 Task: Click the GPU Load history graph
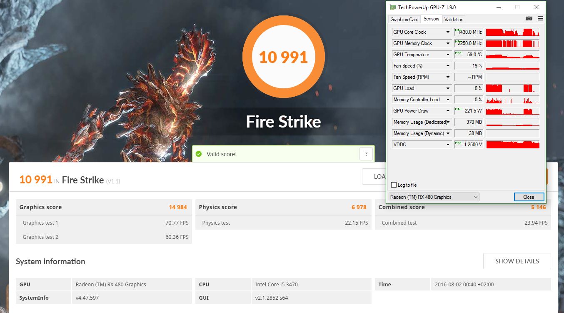[x=512, y=88]
